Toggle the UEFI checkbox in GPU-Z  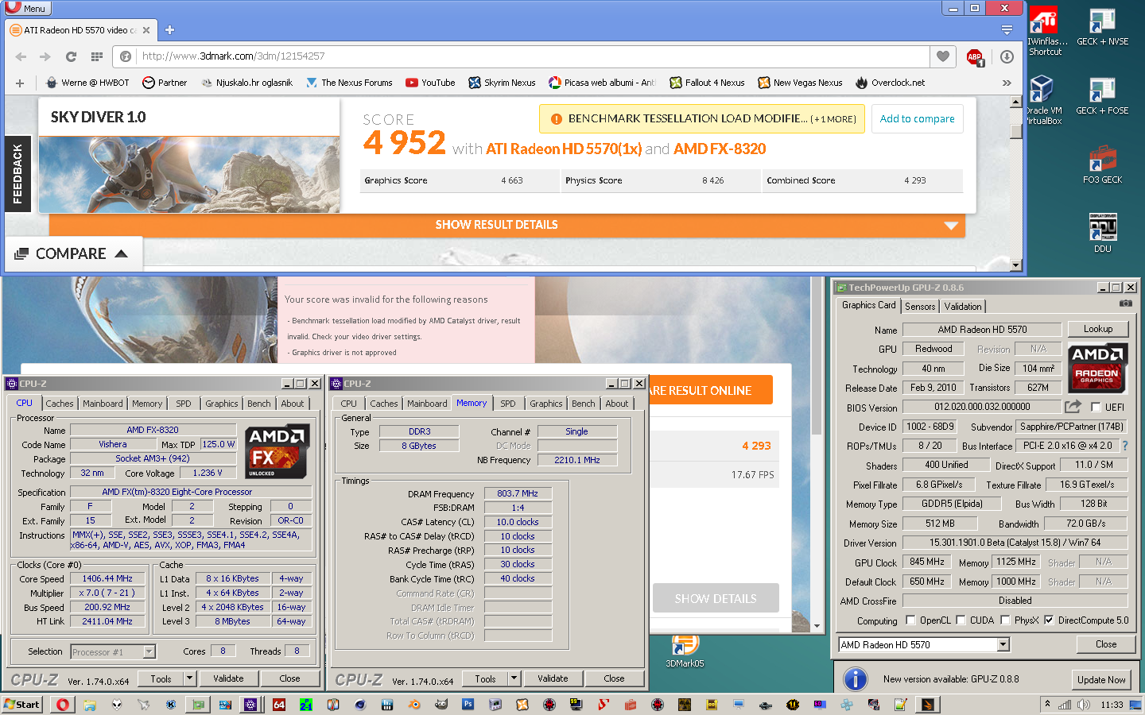(1096, 408)
